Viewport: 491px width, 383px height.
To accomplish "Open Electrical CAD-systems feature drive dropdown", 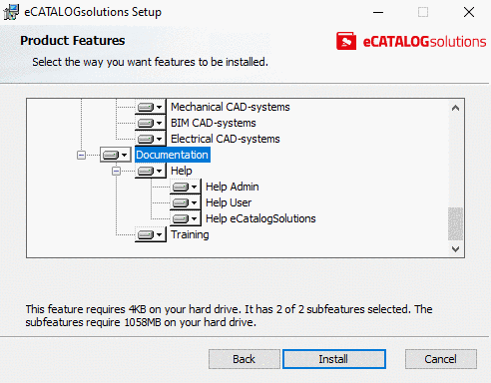I will [x=150, y=139].
